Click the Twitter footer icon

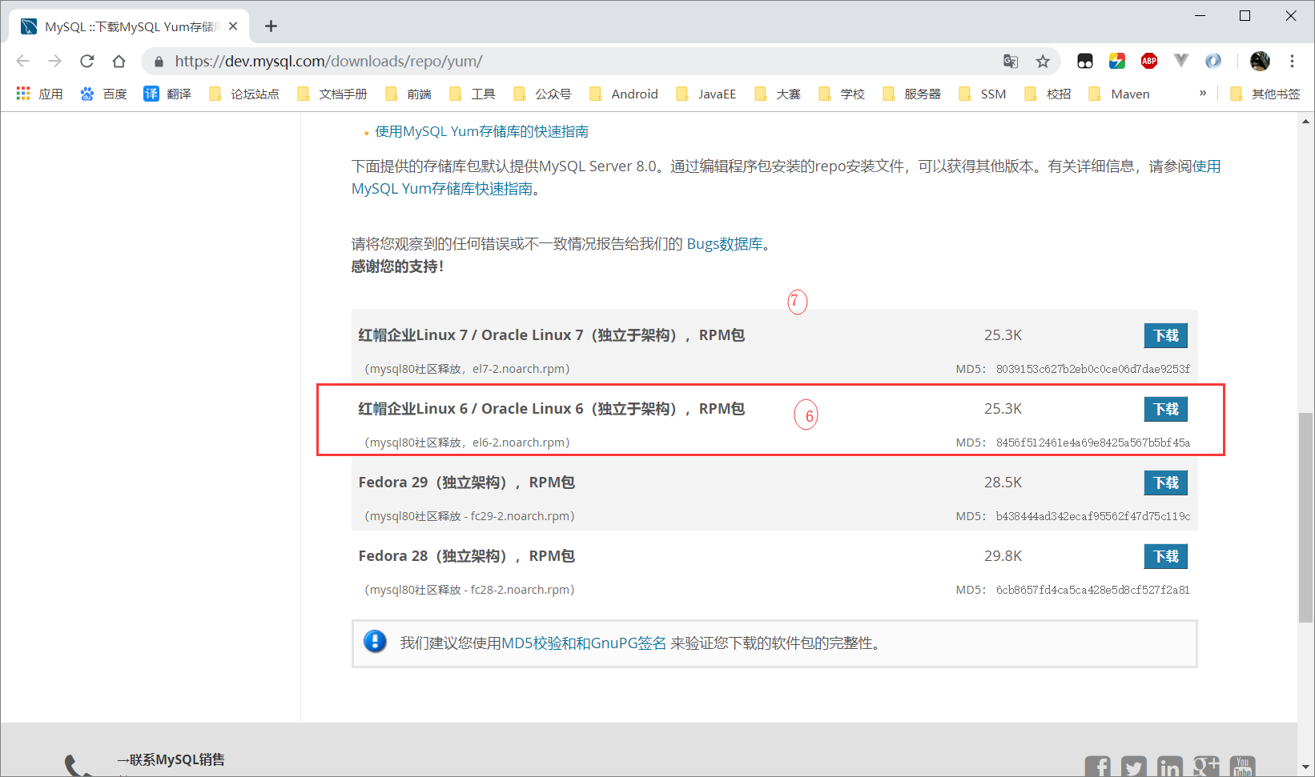click(x=1134, y=767)
